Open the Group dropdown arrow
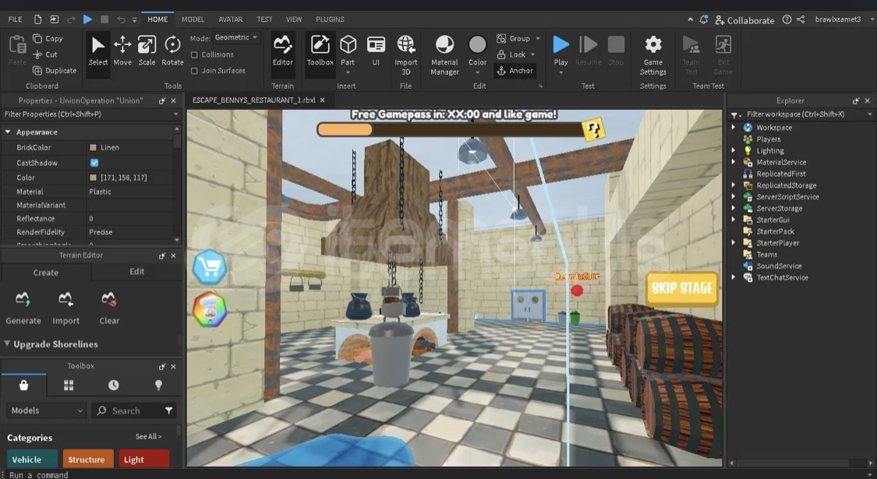The height and width of the screenshot is (479, 877). point(538,39)
